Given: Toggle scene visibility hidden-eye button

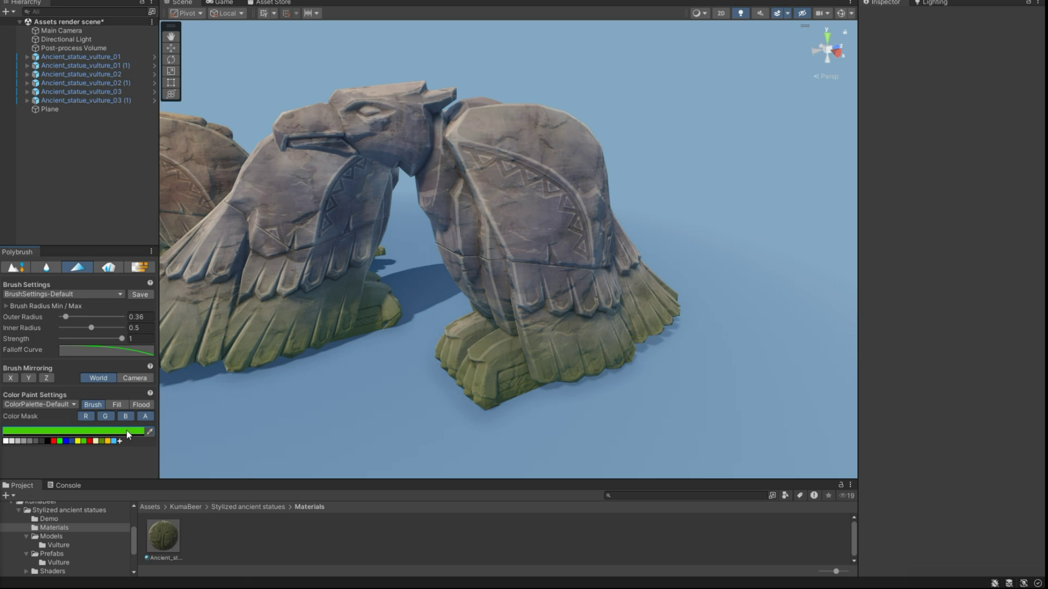Looking at the screenshot, I should (x=801, y=13).
